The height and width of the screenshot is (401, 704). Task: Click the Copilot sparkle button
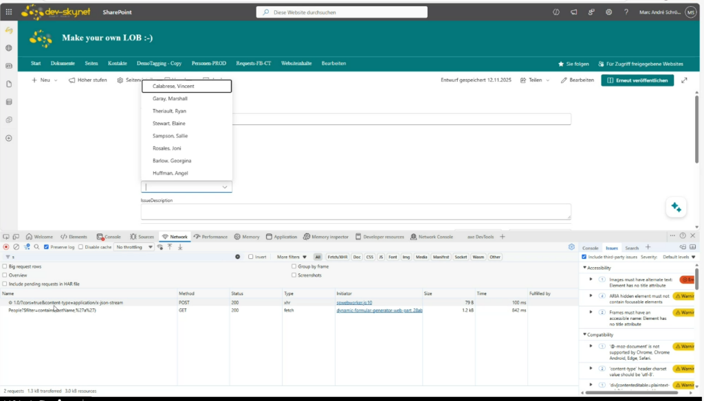point(676,207)
